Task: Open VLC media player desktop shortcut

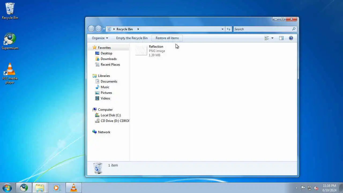Action: tap(10, 73)
